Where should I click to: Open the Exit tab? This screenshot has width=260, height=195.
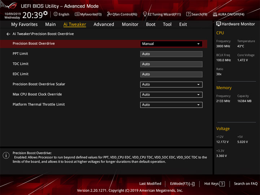(x=183, y=25)
